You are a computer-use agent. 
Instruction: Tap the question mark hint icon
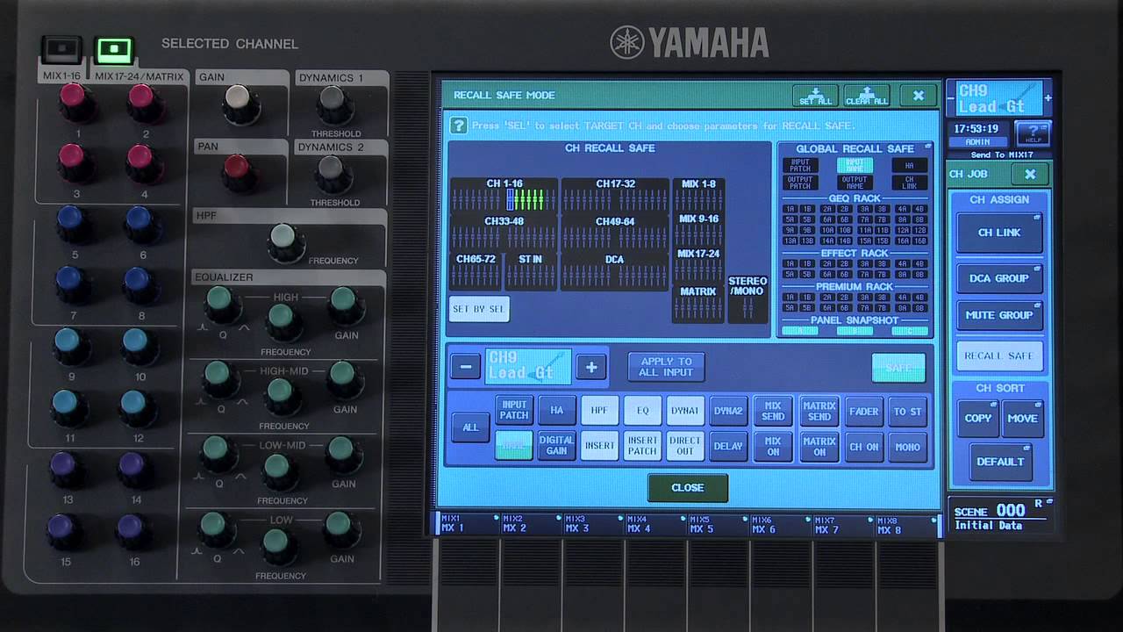point(458,126)
